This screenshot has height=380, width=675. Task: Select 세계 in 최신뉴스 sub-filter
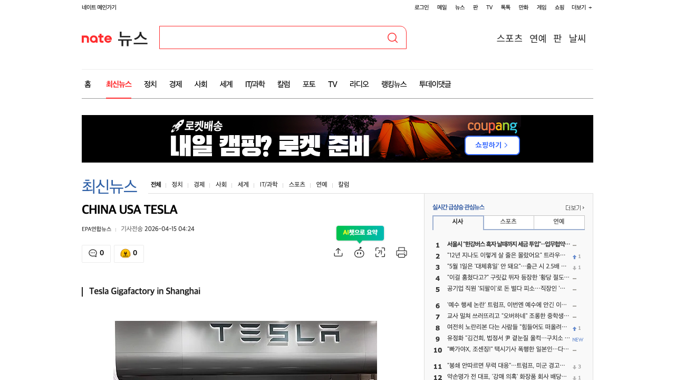point(243,185)
